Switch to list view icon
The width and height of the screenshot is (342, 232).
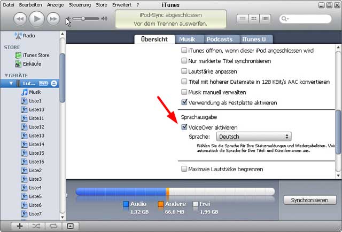[x=243, y=19]
